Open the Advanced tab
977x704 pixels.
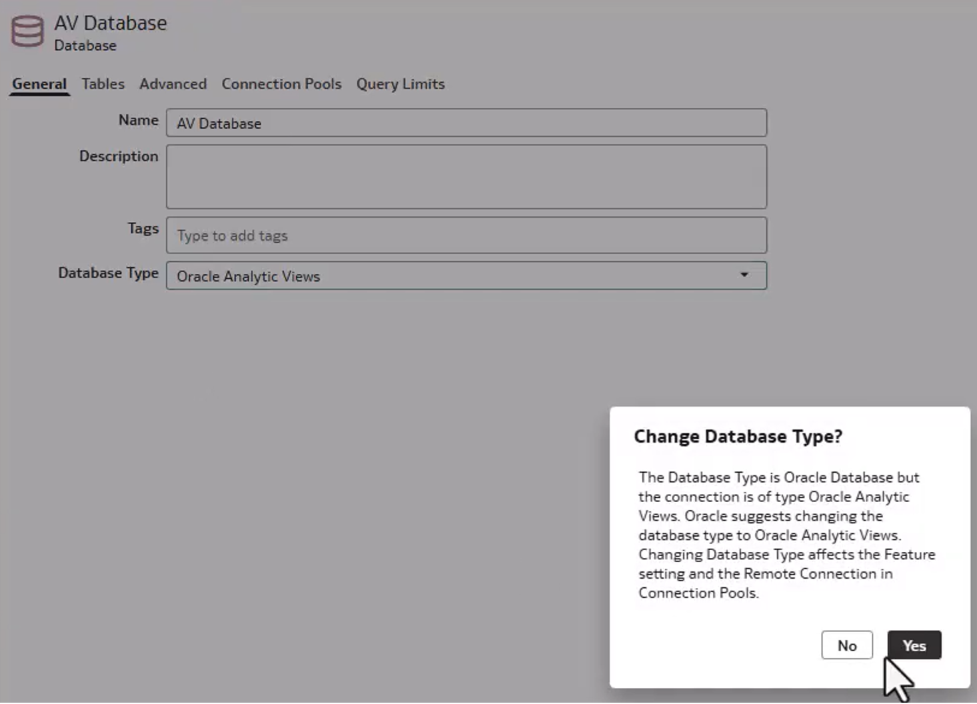tap(173, 84)
